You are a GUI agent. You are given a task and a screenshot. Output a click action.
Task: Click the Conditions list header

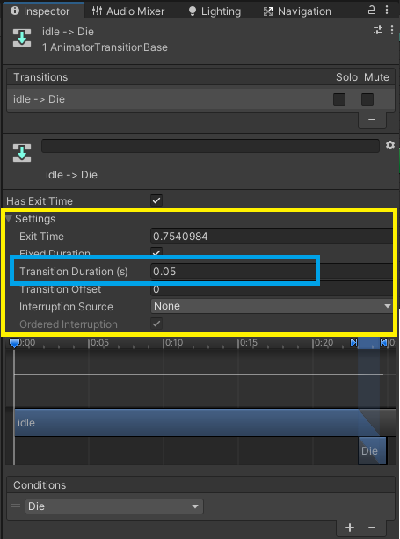[200, 485]
